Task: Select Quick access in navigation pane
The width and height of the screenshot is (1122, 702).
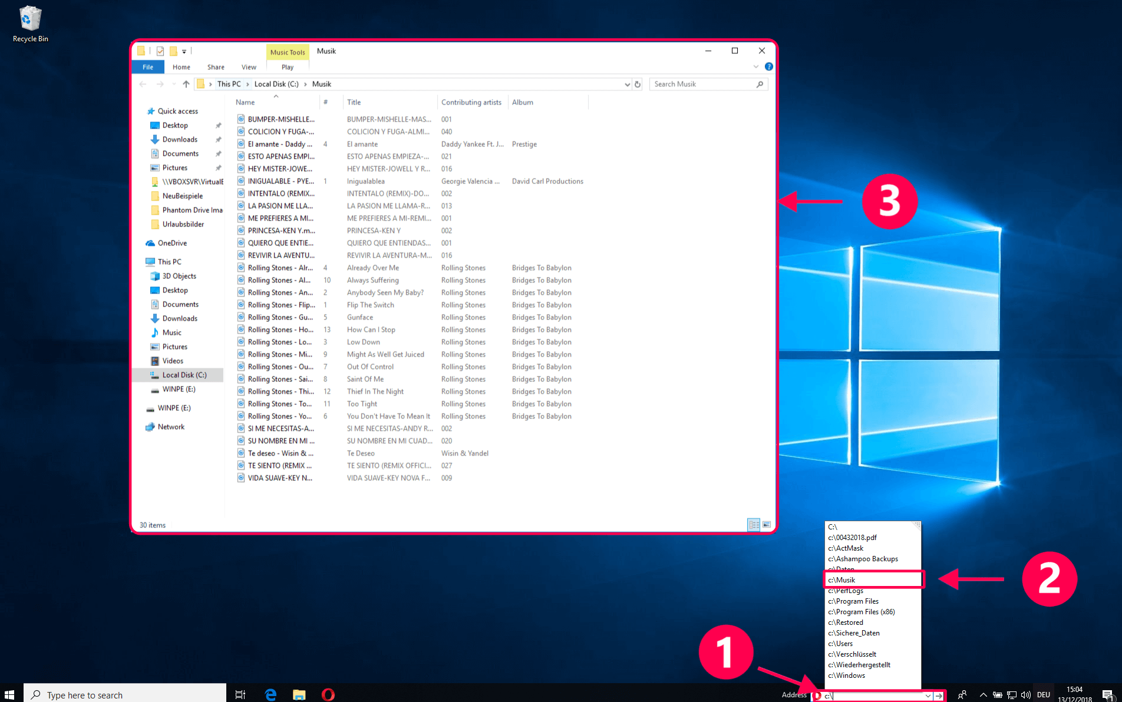Action: (x=177, y=111)
